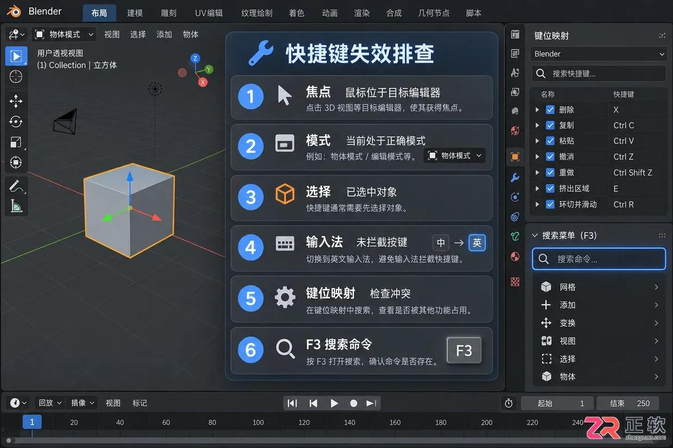The width and height of the screenshot is (673, 448).
Task: Click the blue frame 1 playhead marker
Action: click(32, 422)
